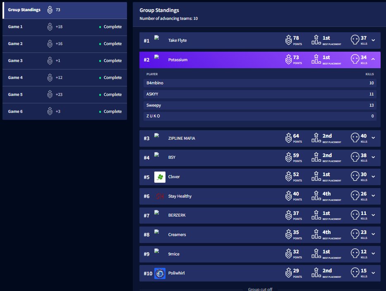Expand the Poliwhirl team row

[373, 273]
